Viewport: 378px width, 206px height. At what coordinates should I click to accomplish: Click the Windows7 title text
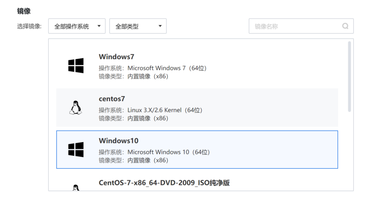[116, 57]
